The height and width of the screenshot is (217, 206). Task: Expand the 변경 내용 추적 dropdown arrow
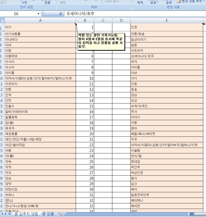pyautogui.click(x=204, y=1)
